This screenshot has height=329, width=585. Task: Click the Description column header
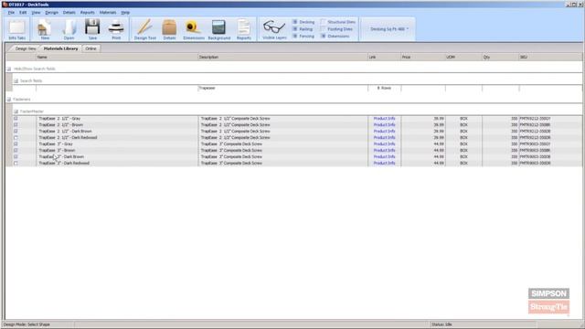(282, 57)
